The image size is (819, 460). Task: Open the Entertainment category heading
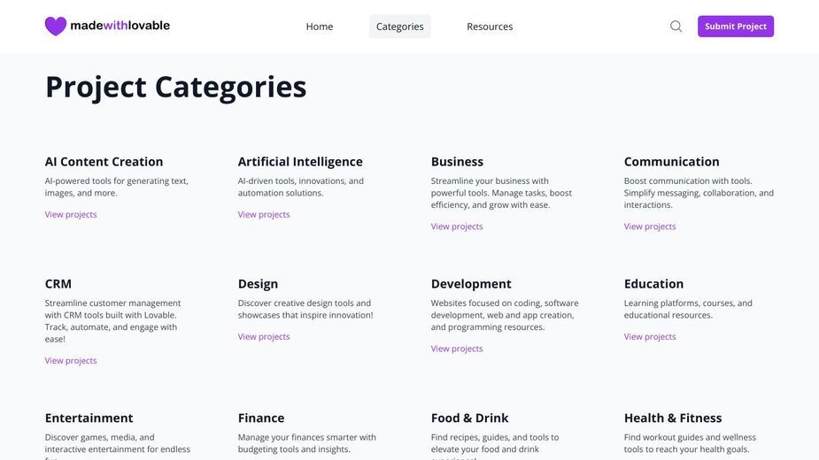click(x=89, y=418)
